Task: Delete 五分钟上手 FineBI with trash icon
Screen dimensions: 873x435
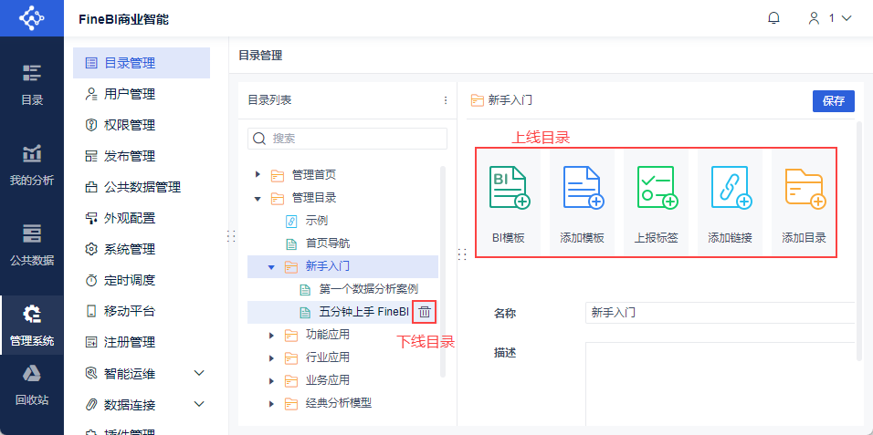Action: click(425, 312)
